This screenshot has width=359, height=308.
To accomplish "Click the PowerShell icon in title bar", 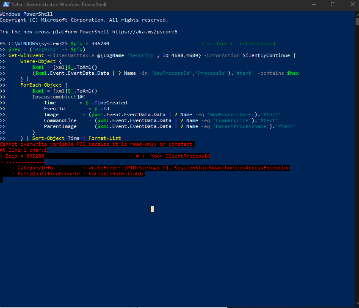I will 6,4.
